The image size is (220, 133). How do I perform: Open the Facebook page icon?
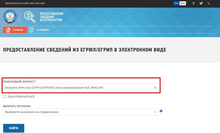coord(194,3)
